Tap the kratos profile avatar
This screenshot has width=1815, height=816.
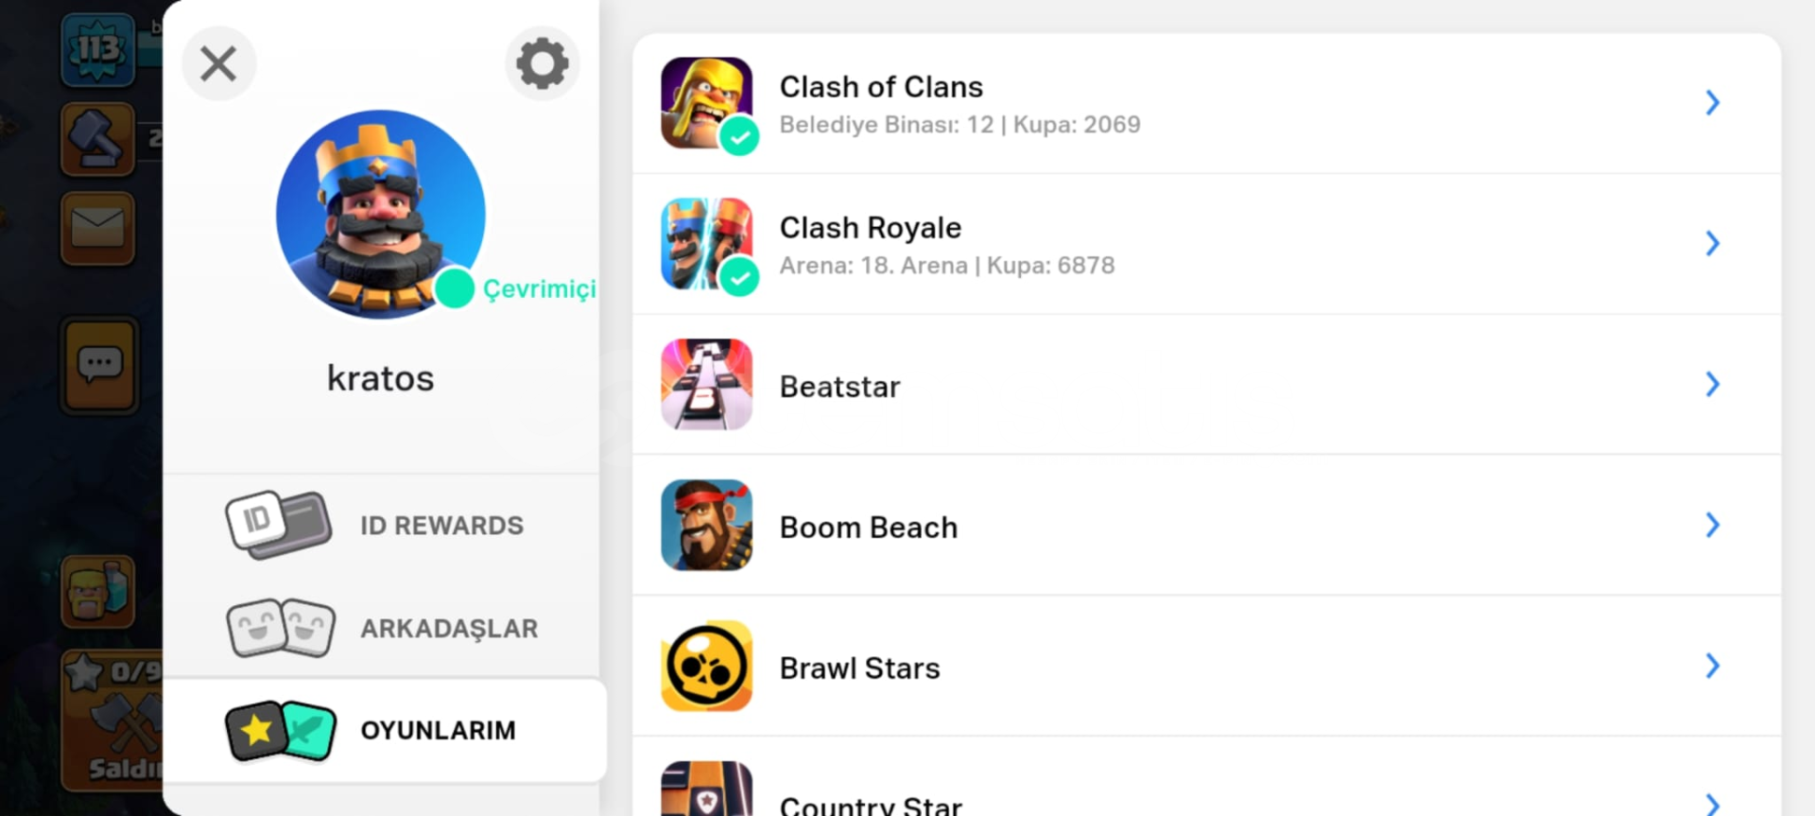coord(381,215)
